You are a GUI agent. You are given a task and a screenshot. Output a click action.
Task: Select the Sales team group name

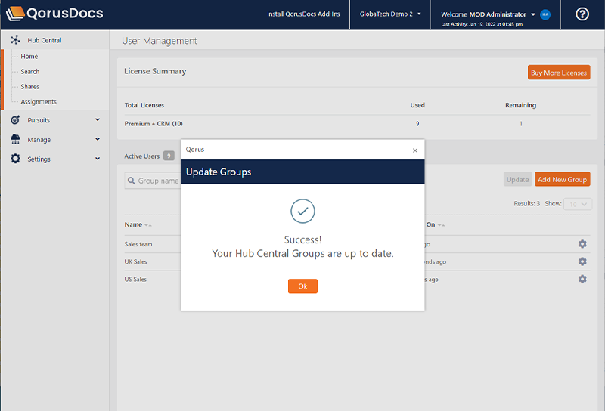[138, 244]
